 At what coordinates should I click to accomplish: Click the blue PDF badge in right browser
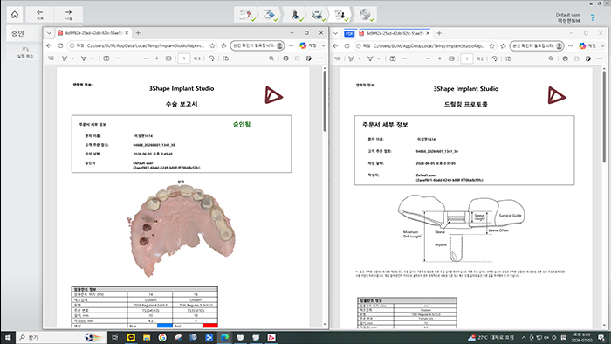349,33
